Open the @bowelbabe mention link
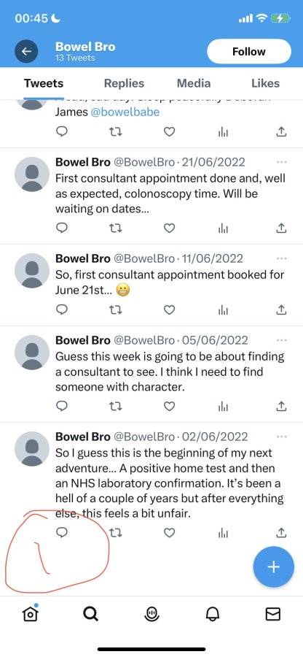The height and width of the screenshot is (657, 303). point(125,112)
